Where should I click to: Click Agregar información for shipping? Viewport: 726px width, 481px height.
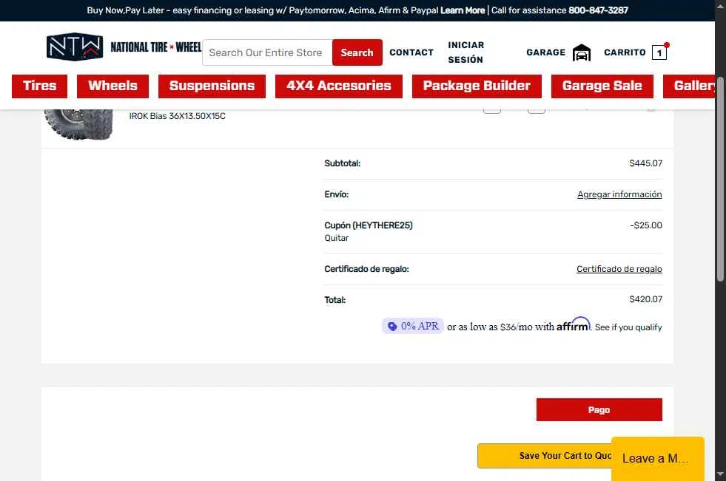(619, 194)
